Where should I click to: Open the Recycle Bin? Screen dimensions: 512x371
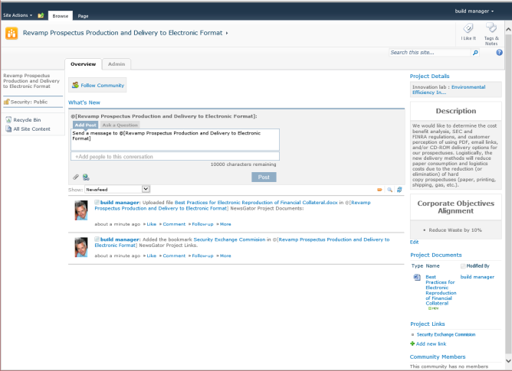tap(27, 119)
